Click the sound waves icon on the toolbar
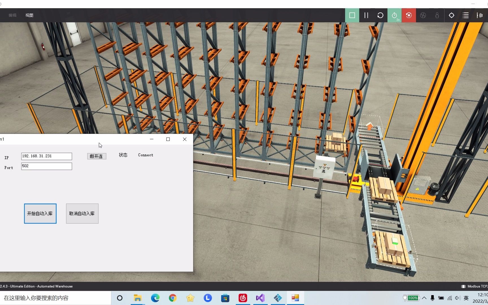This screenshot has width=488, height=305. [x=480, y=15]
